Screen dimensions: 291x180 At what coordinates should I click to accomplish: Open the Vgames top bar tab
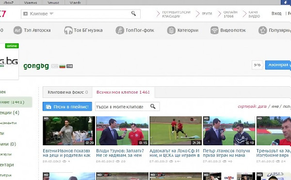tap(31, 2)
